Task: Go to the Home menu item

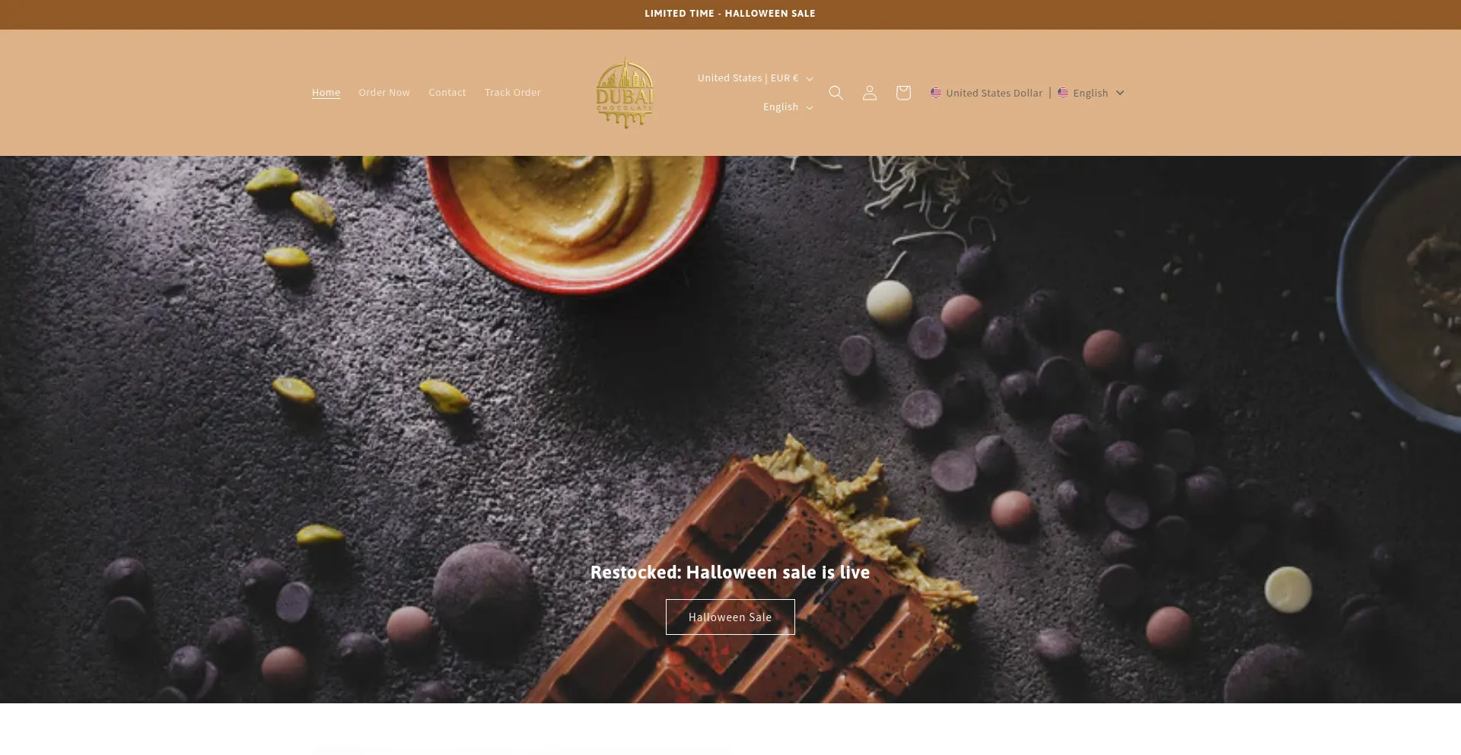Action: pyautogui.click(x=326, y=93)
